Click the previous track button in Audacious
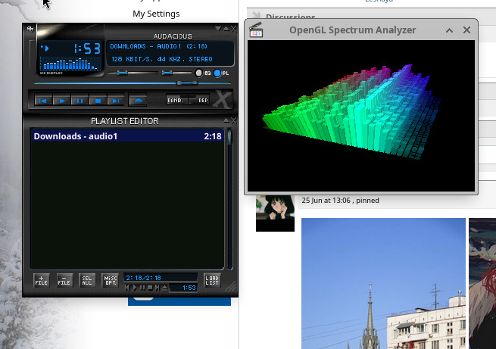 pos(43,100)
